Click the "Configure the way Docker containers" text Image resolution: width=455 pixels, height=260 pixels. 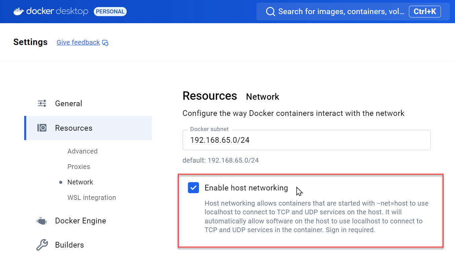point(293,113)
